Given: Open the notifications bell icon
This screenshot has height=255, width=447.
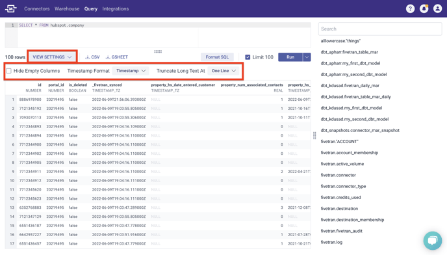Looking at the screenshot, I should click(424, 9).
